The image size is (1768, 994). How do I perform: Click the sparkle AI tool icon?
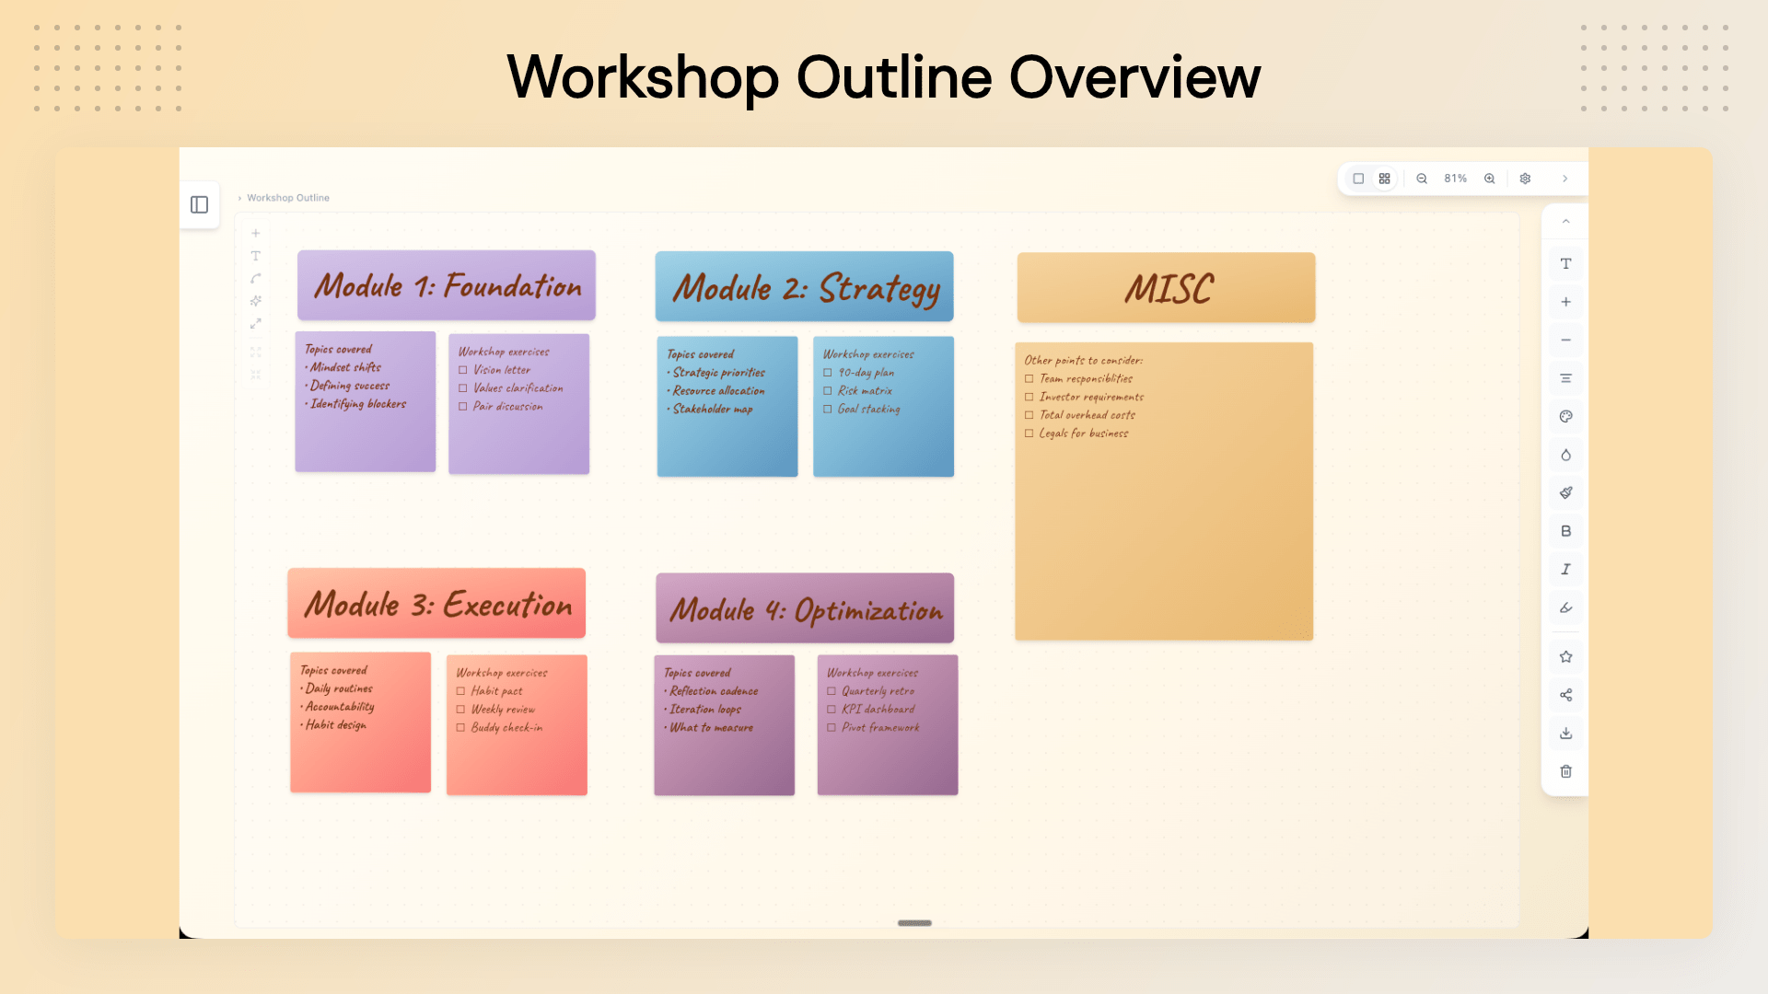(256, 301)
